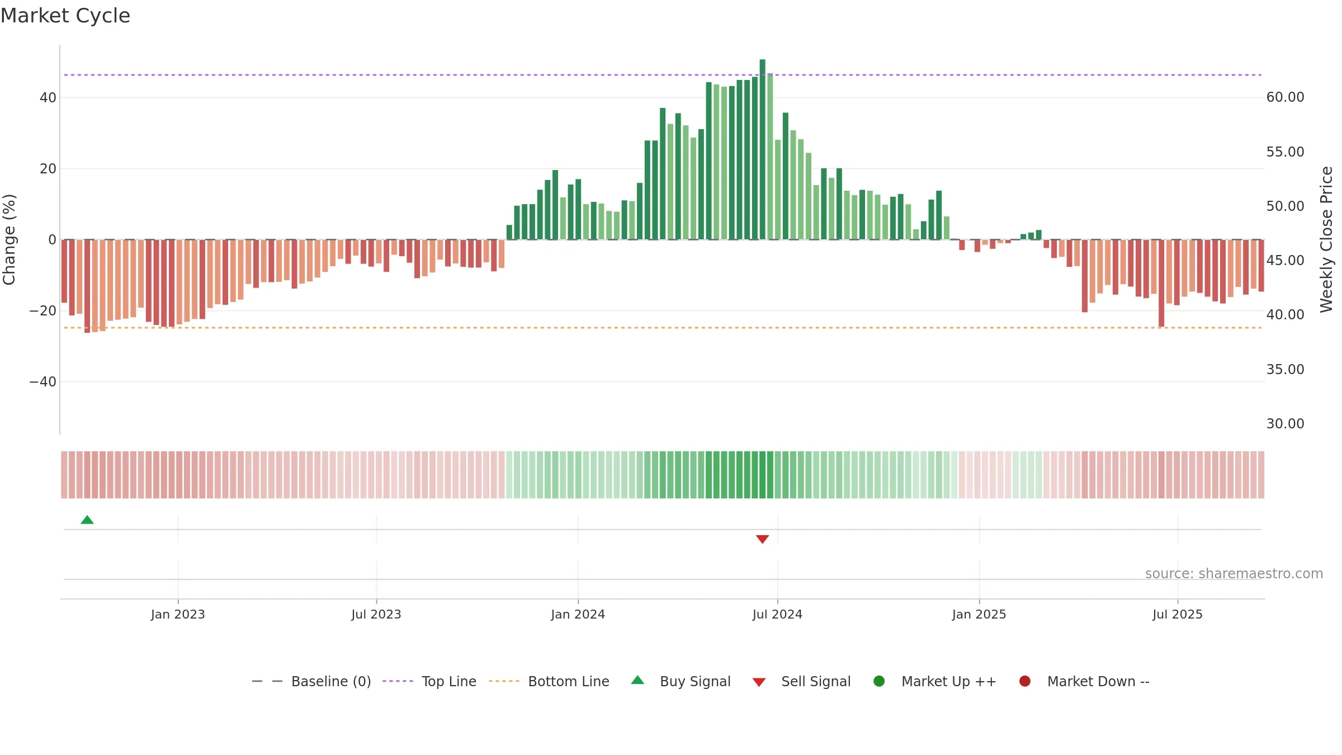Click the orange dotted bottom line on the chart
1342x755 pixels.
[663, 328]
